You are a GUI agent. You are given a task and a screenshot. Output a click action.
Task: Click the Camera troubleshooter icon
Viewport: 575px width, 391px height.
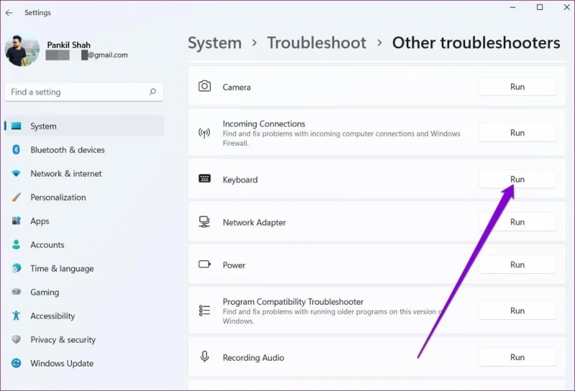(x=204, y=86)
